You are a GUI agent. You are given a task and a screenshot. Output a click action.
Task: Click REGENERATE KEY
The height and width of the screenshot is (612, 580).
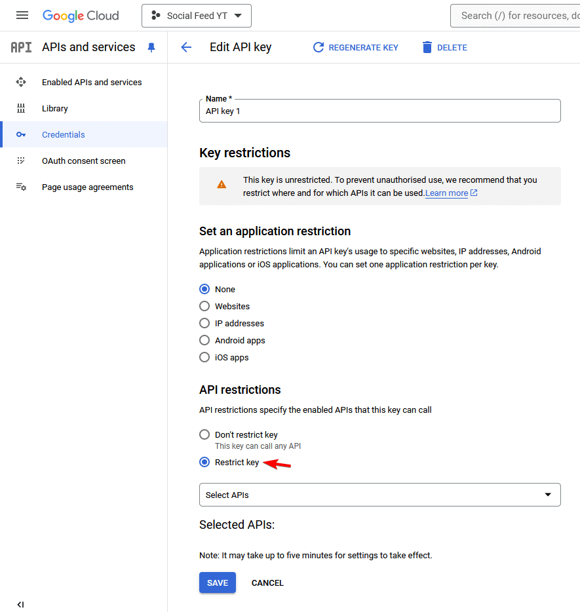[x=355, y=47]
